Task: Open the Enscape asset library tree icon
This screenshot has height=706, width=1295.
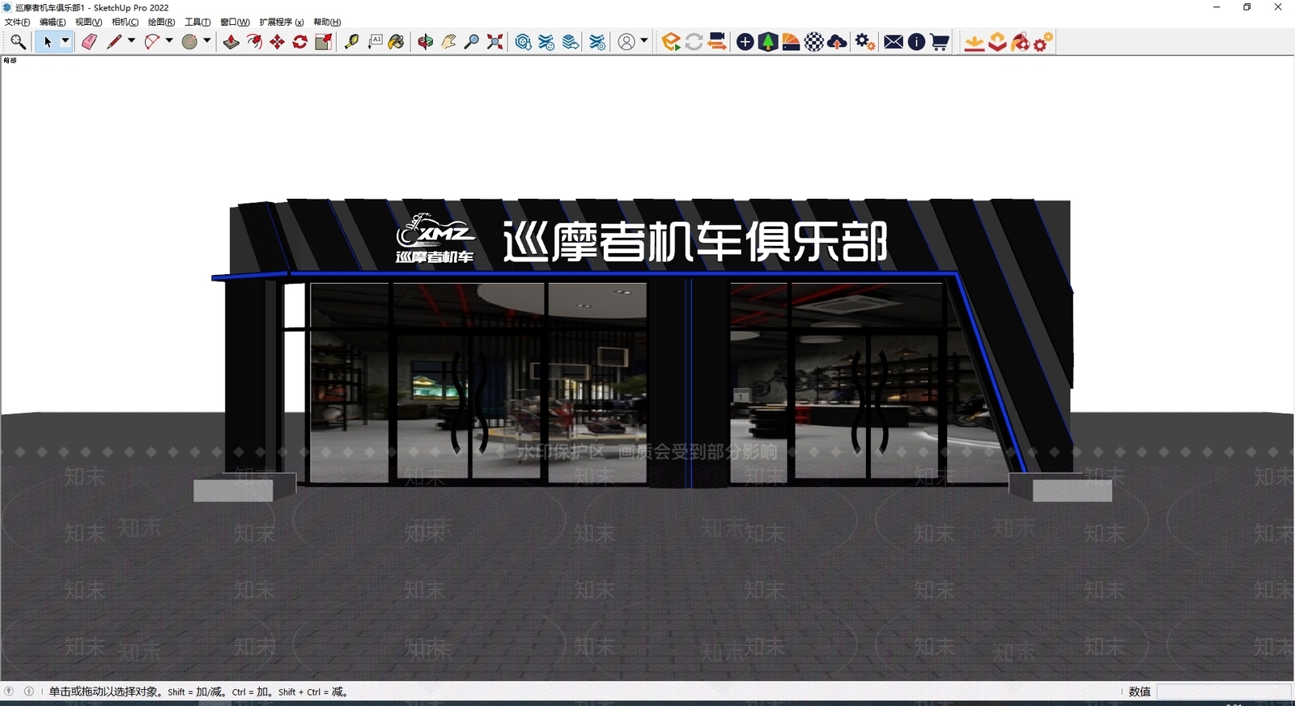Action: coord(768,42)
